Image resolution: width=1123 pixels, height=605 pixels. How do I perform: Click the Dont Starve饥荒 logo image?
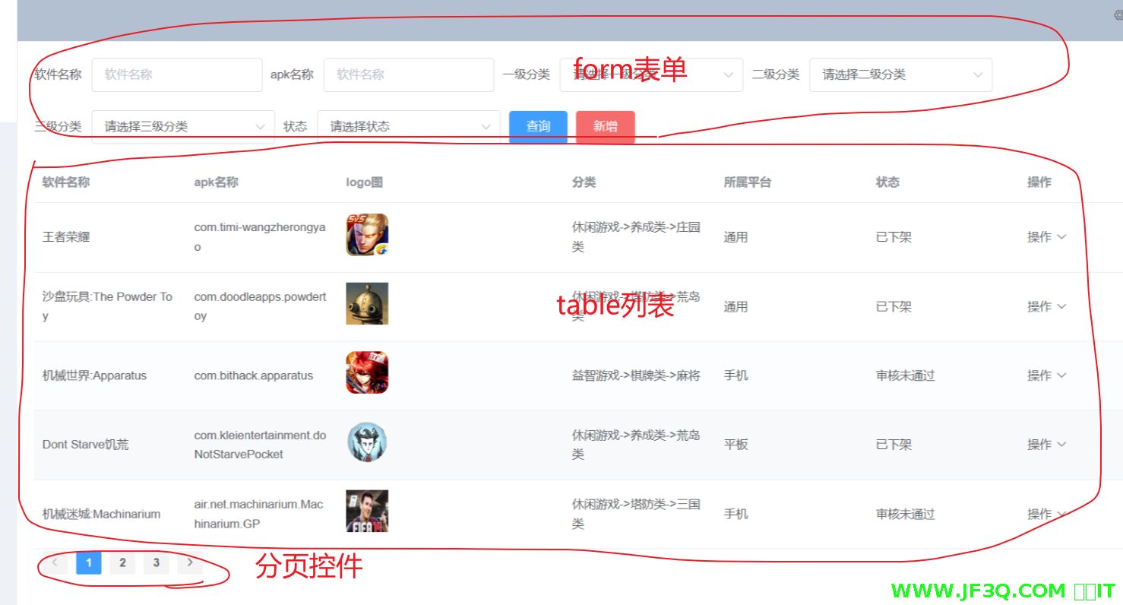[x=368, y=442]
